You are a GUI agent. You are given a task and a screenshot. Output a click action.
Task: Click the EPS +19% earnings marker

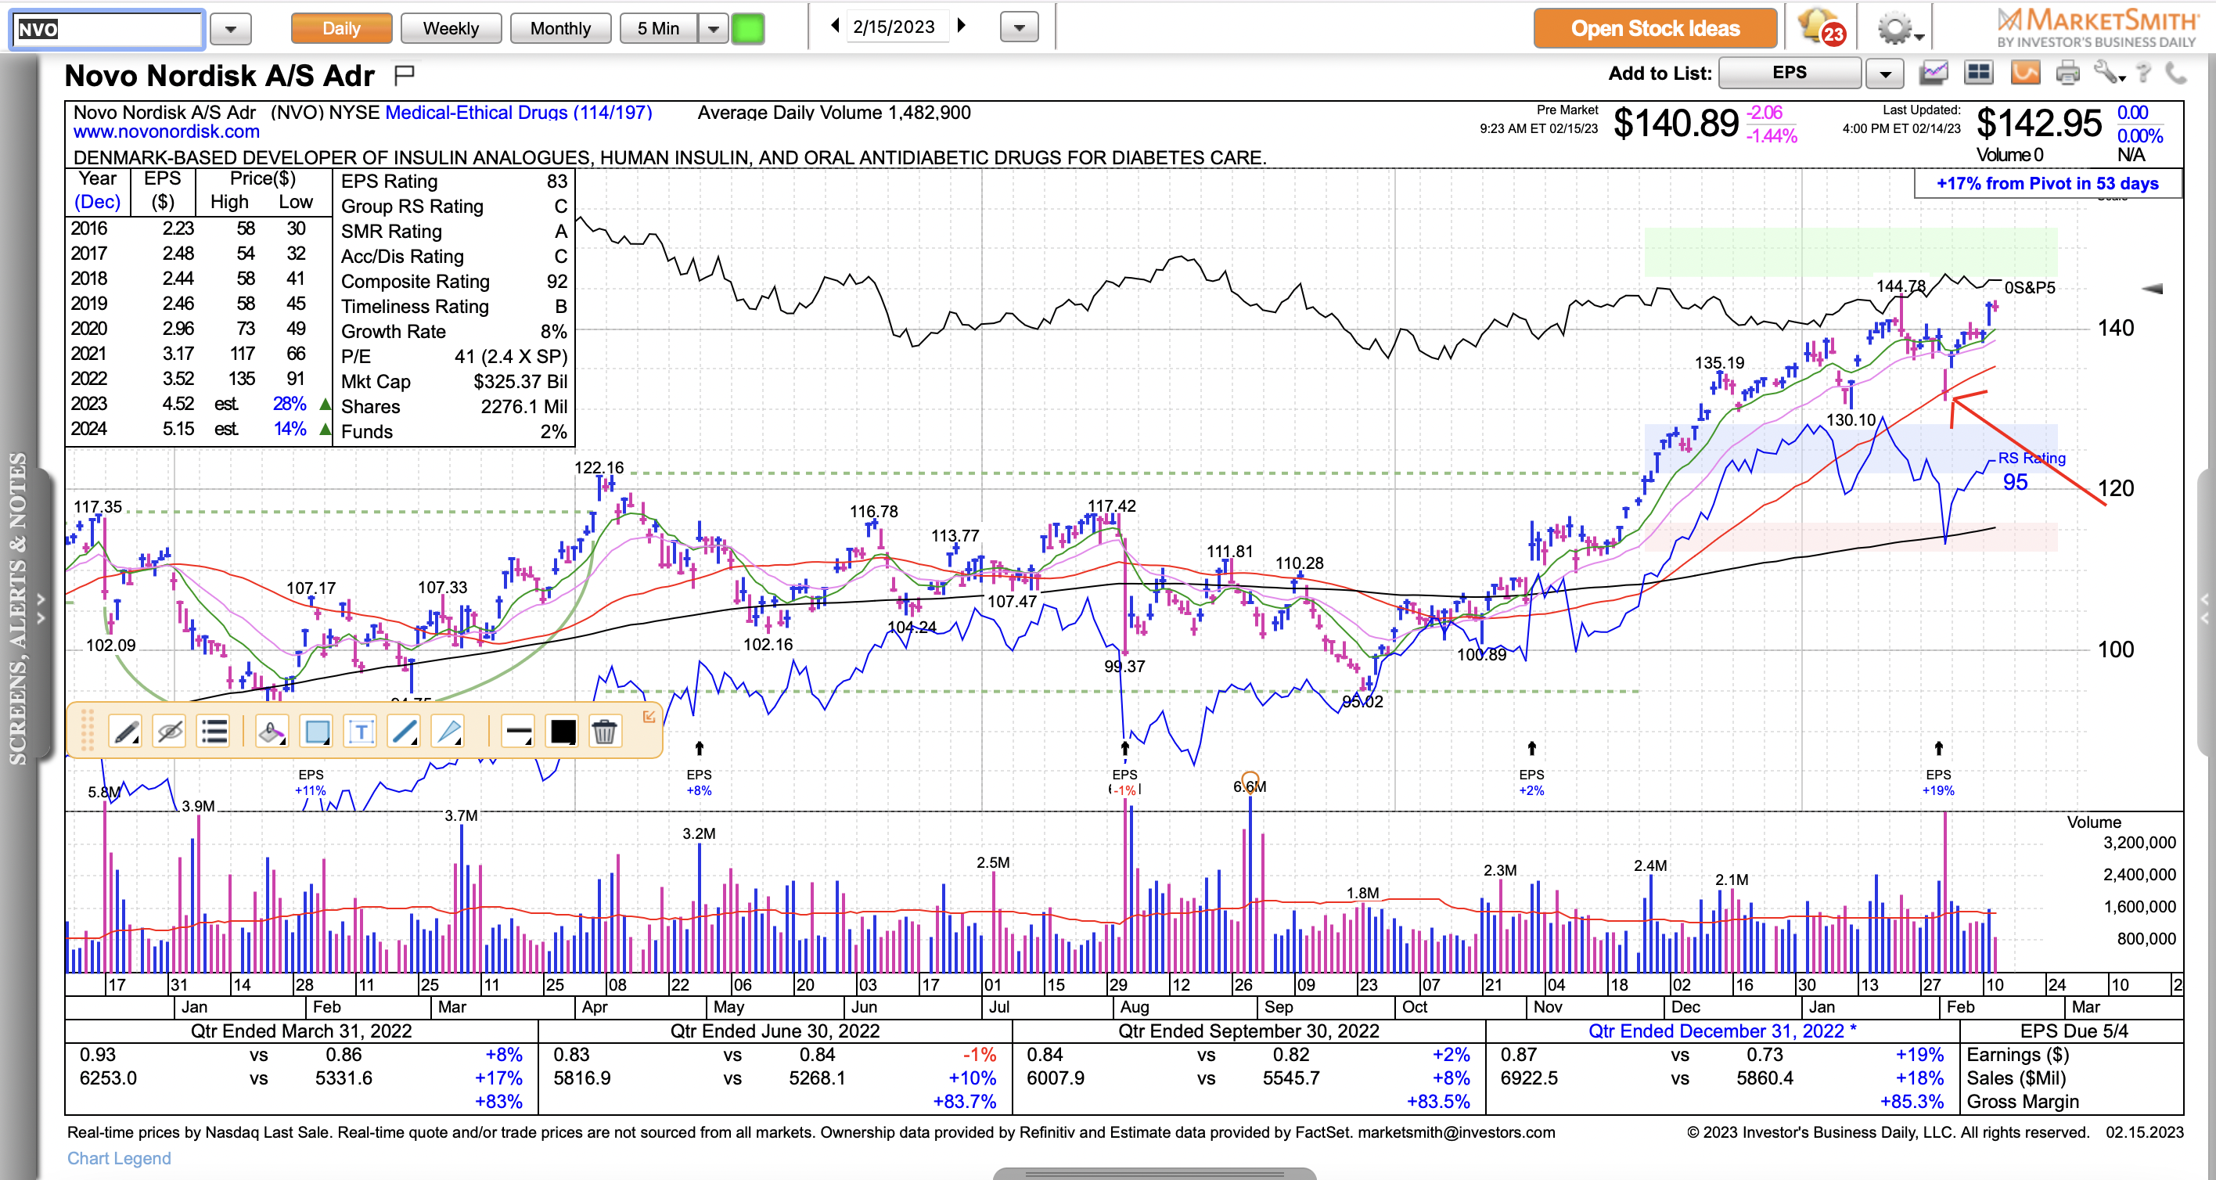pos(1937,782)
